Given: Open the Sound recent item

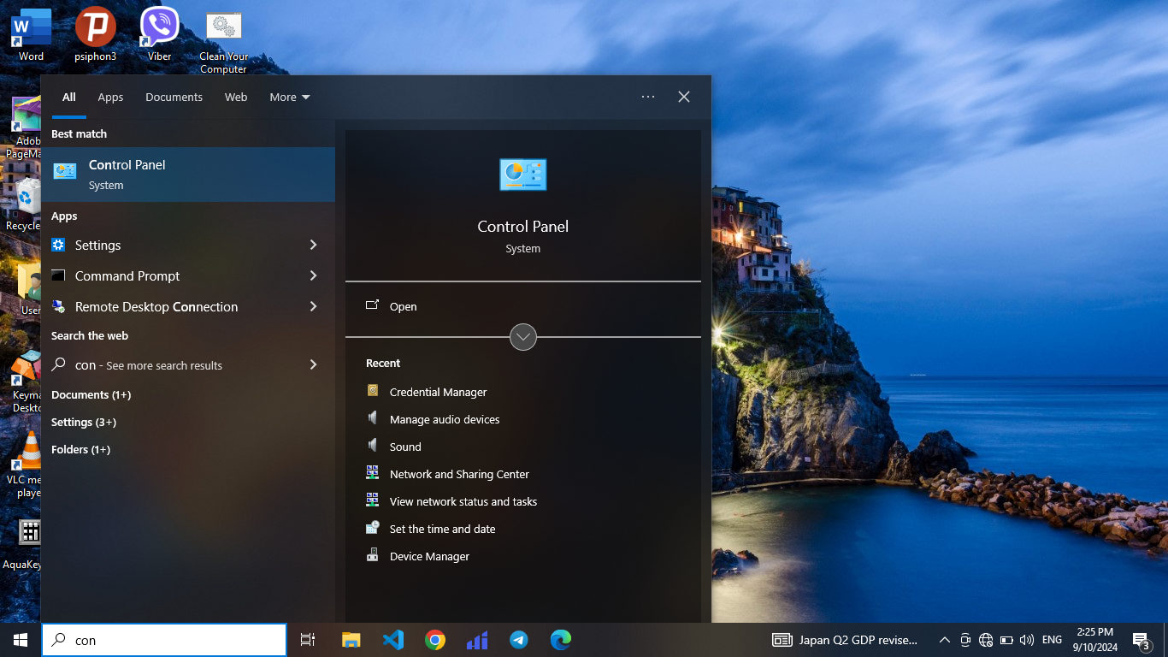Looking at the screenshot, I should pos(405,447).
